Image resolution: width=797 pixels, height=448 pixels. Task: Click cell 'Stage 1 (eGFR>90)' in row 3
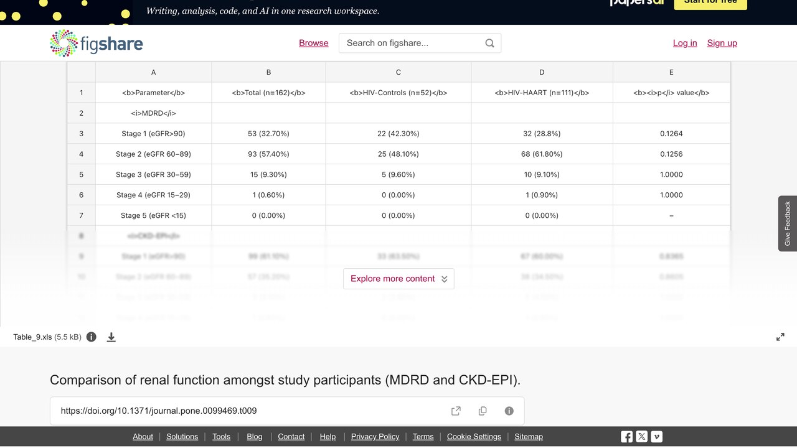point(154,133)
